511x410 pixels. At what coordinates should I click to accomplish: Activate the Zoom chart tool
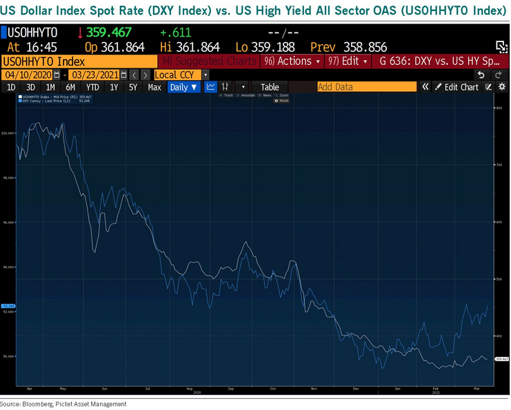point(281,95)
